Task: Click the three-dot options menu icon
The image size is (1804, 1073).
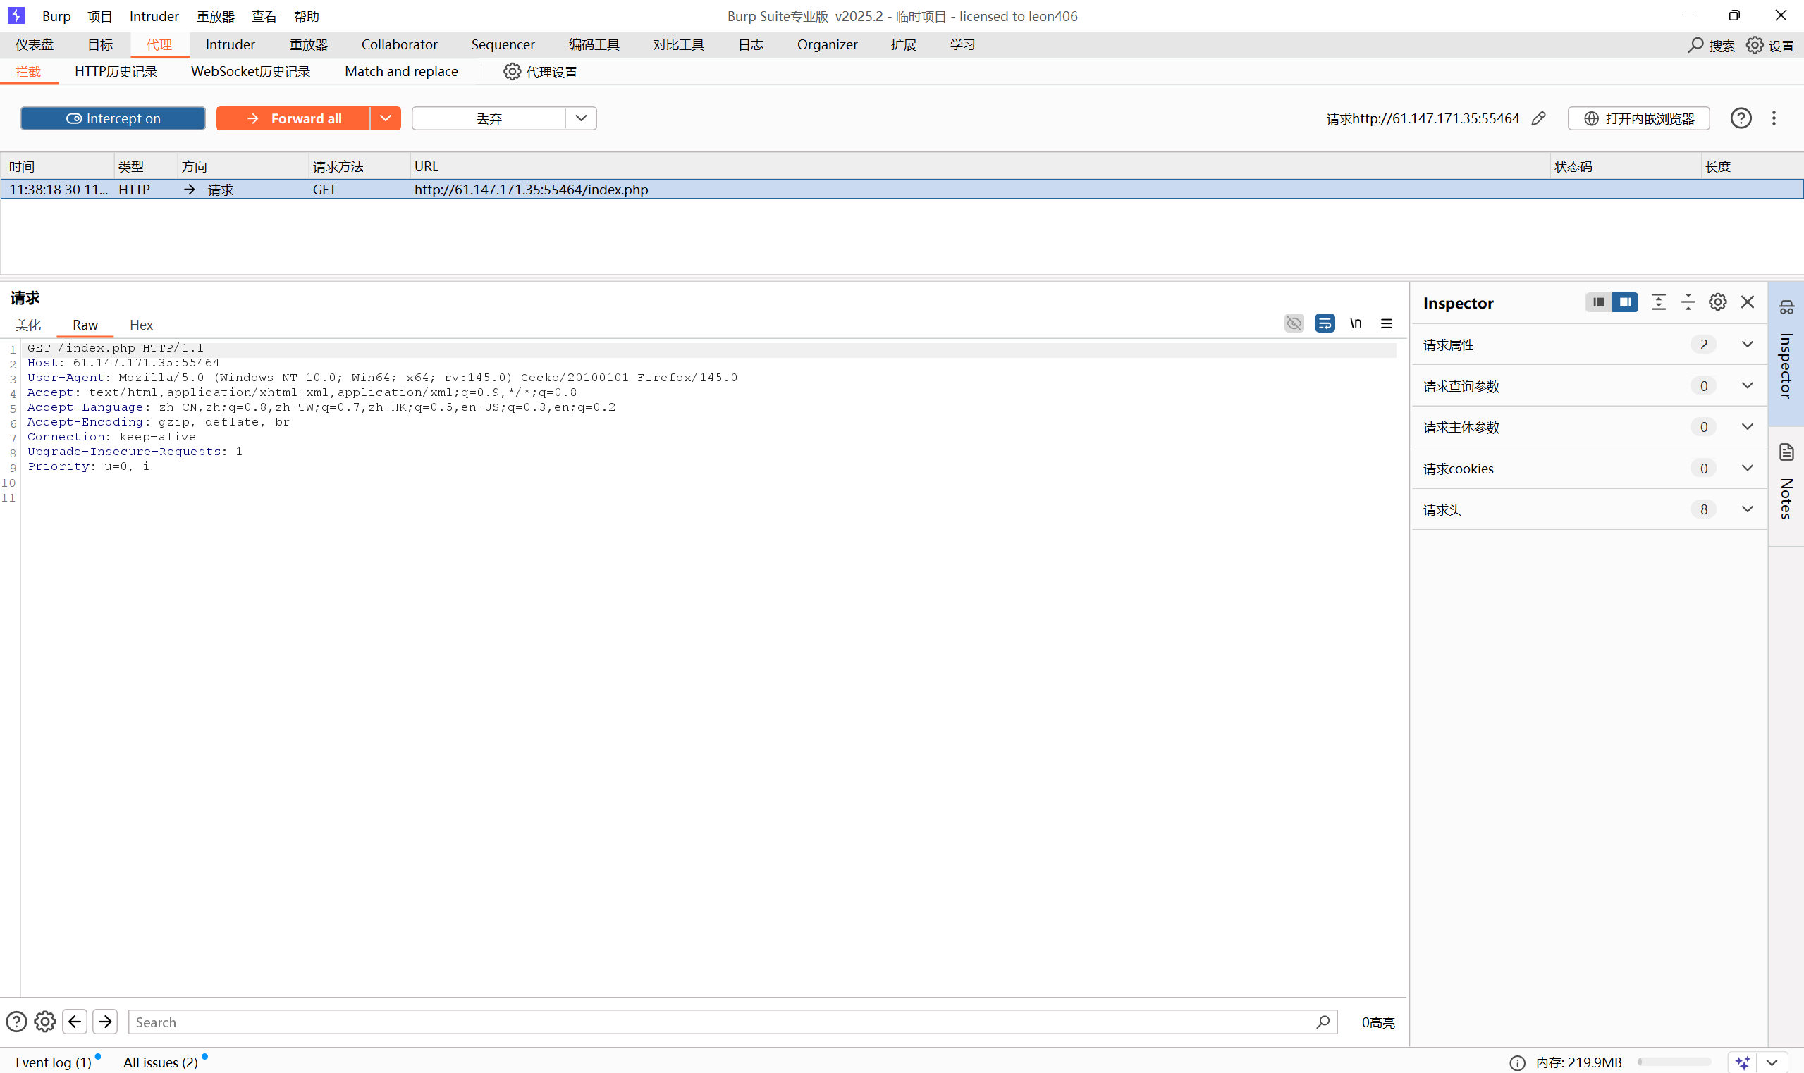Action: 1774,118
